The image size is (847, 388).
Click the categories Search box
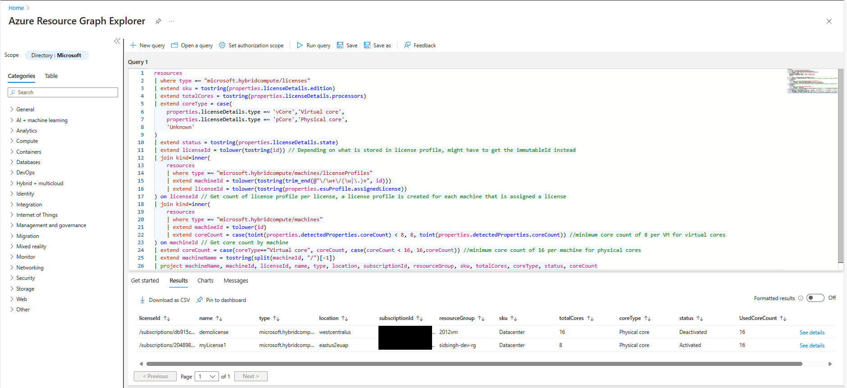63,92
